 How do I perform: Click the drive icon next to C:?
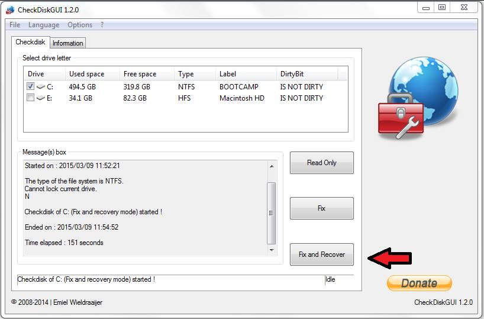click(x=41, y=87)
